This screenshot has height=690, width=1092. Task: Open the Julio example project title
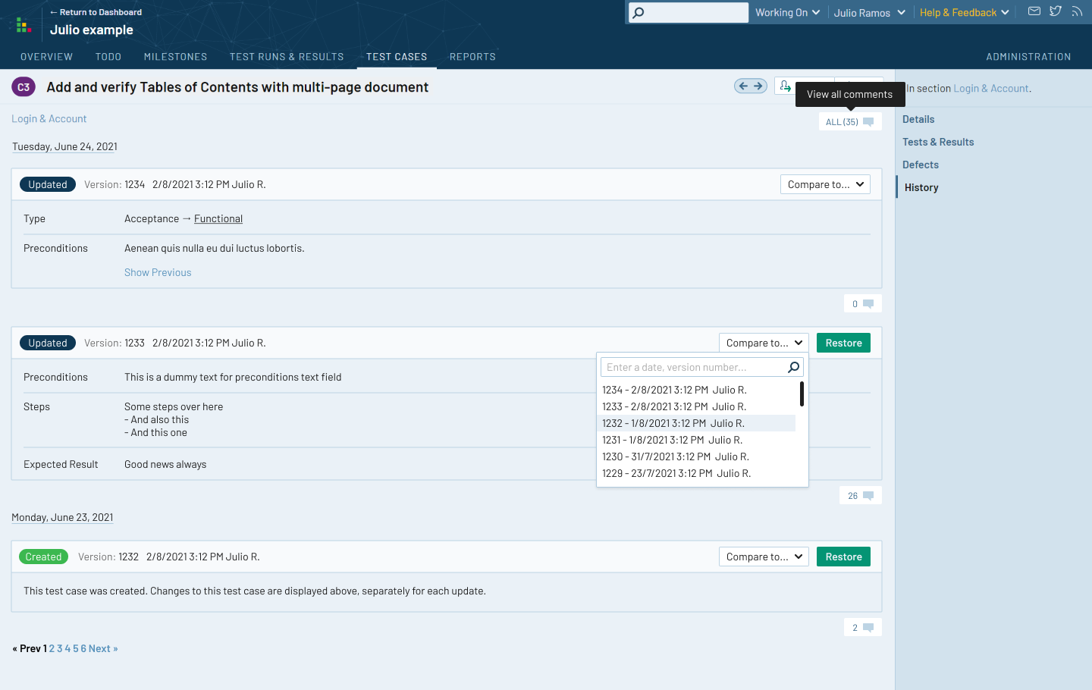click(x=92, y=30)
